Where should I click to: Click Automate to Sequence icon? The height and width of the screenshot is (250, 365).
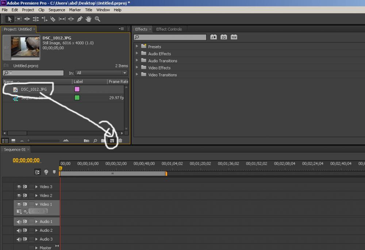click(x=87, y=140)
